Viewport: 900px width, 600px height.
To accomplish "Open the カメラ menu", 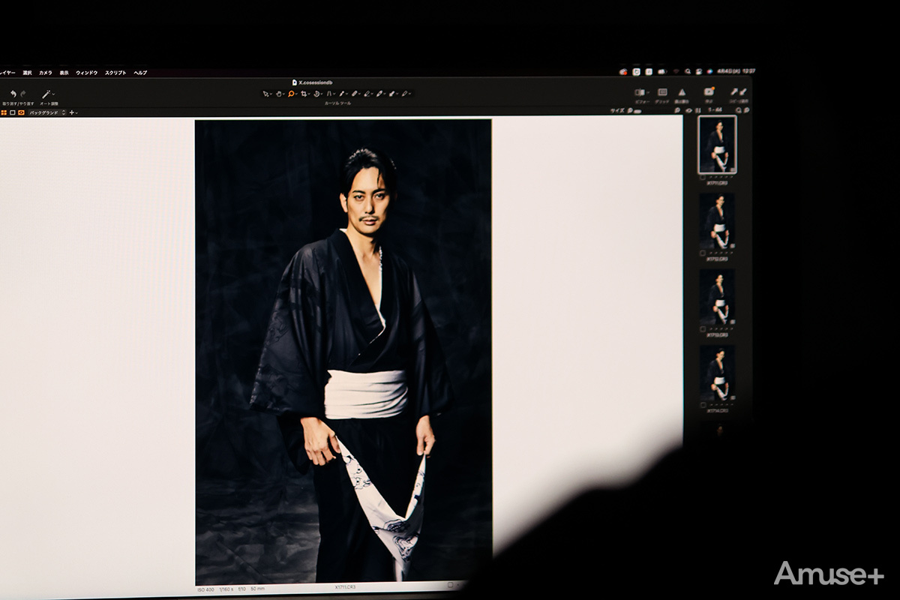I will tap(46, 73).
